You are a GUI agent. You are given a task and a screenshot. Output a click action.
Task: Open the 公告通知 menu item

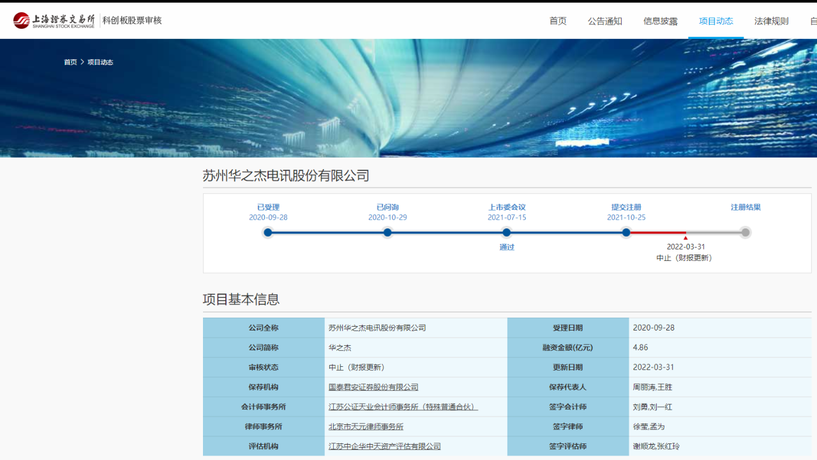(604, 21)
